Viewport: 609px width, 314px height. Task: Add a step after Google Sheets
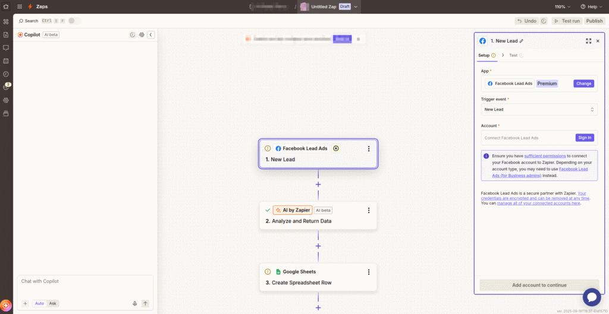pyautogui.click(x=318, y=308)
